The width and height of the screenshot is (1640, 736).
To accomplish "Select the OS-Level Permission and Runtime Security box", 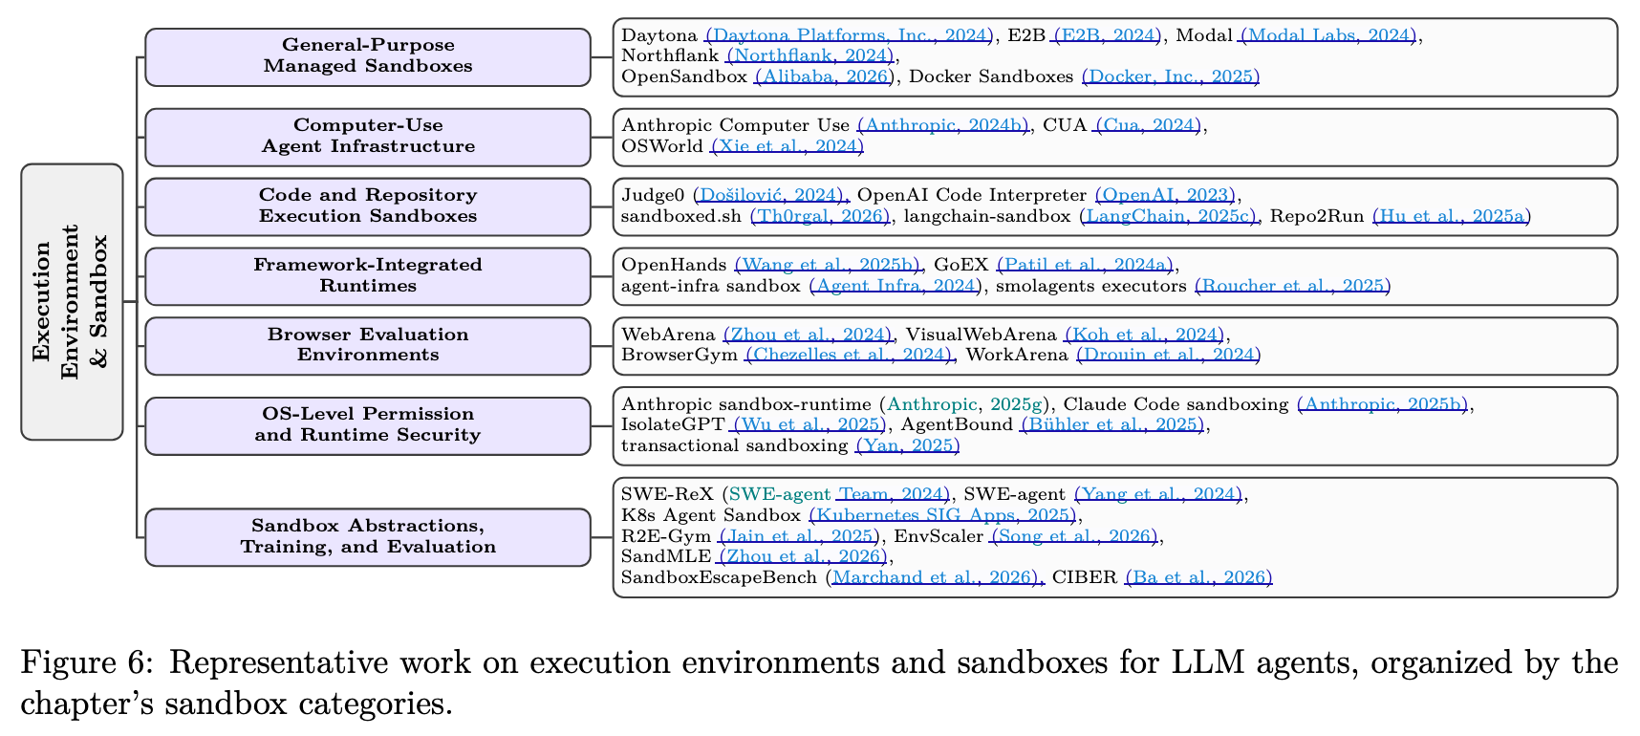I will coord(368,425).
